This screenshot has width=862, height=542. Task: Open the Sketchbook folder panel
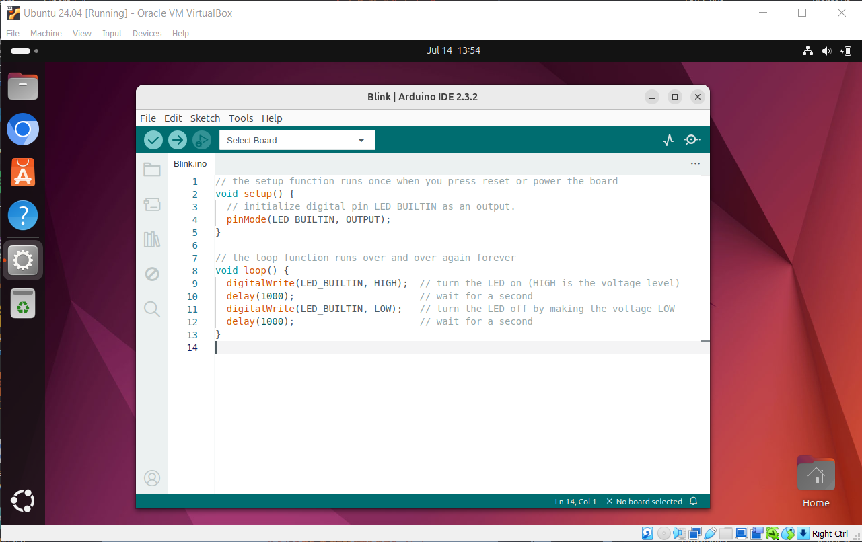[152, 170]
